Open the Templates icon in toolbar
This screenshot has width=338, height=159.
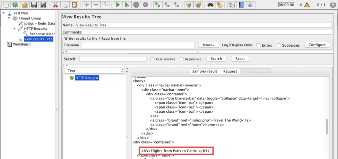pos(16,4)
